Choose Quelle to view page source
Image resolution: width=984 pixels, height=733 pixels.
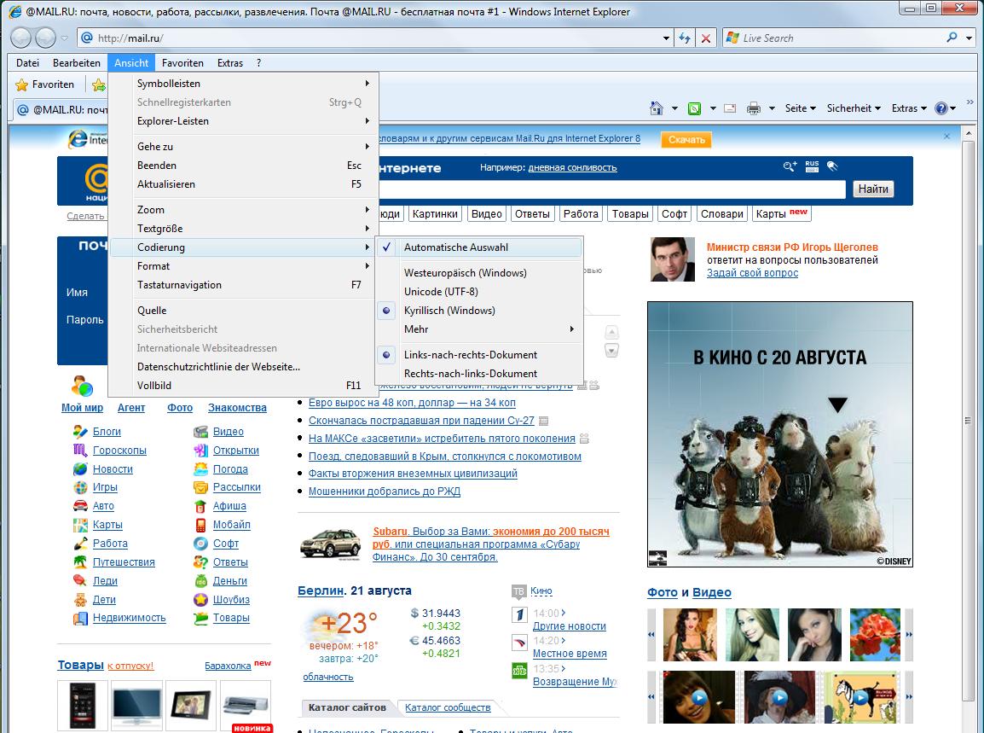tap(244, 311)
